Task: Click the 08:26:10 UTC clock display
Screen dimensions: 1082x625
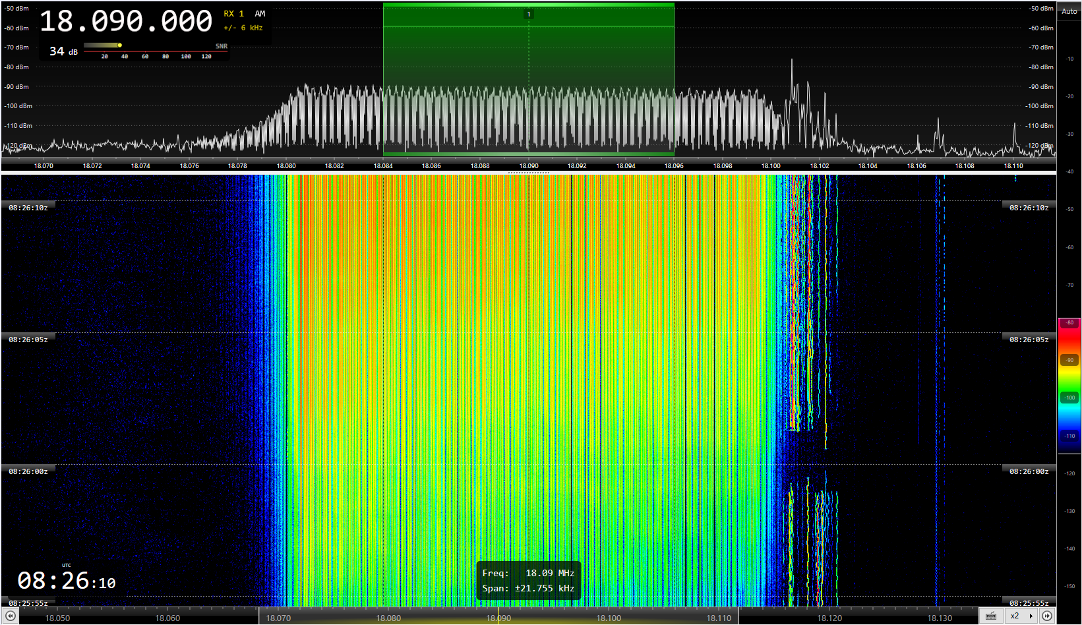Action: 67,581
